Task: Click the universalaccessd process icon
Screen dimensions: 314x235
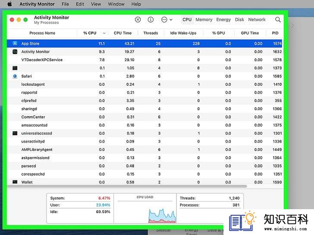Action: [15, 133]
